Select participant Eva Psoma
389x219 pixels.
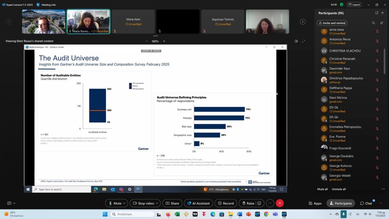[350, 138]
